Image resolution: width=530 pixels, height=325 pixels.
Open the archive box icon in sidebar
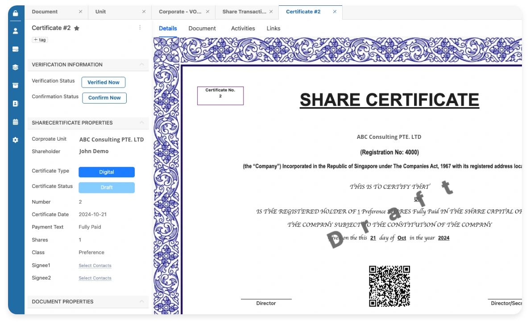pos(15,85)
